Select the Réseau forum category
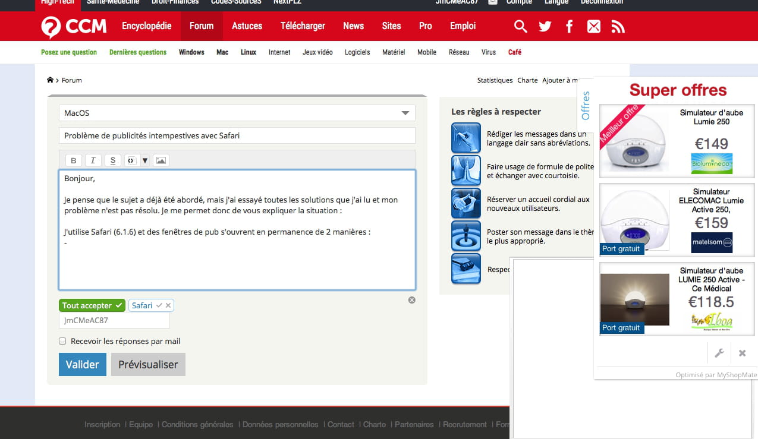 pyautogui.click(x=459, y=52)
